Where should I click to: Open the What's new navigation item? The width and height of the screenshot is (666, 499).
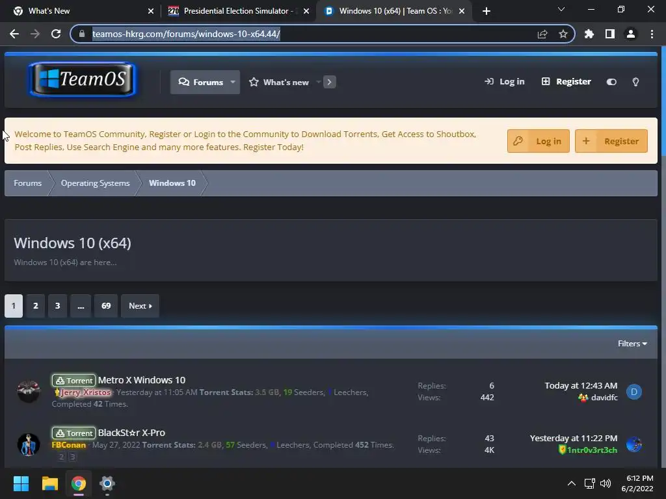[x=279, y=83]
